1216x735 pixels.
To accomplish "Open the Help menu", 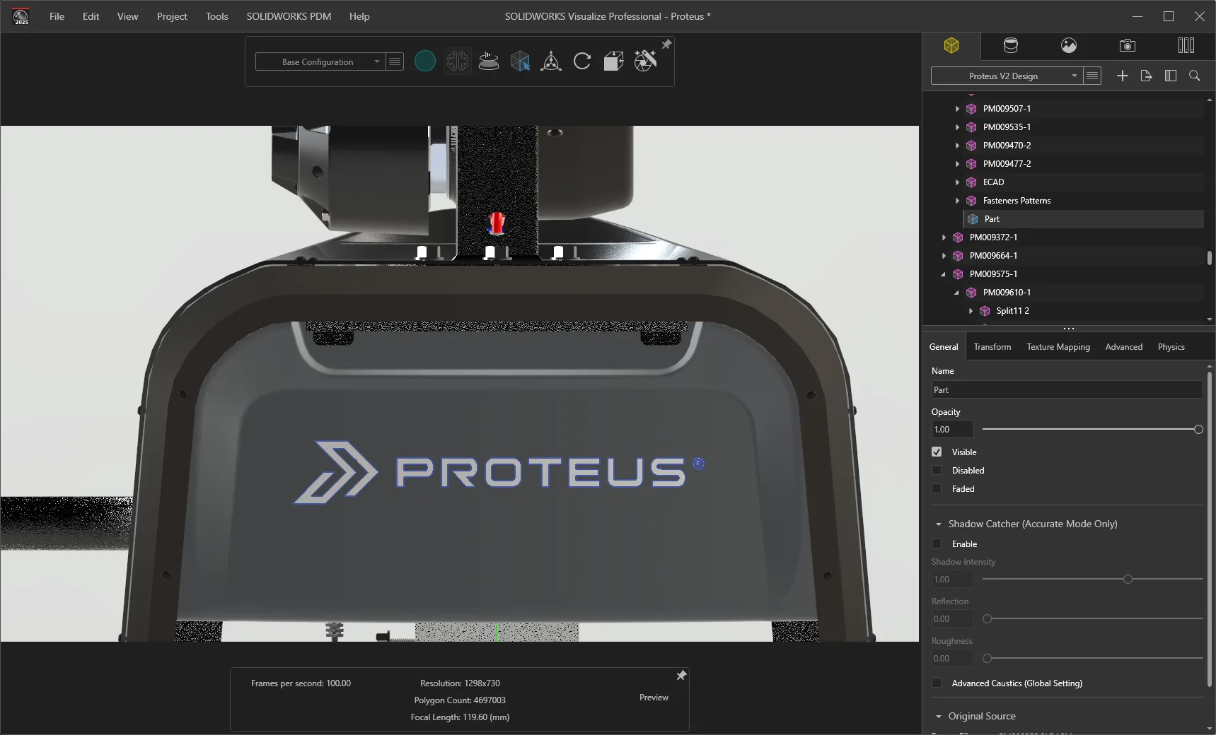I will click(x=359, y=16).
